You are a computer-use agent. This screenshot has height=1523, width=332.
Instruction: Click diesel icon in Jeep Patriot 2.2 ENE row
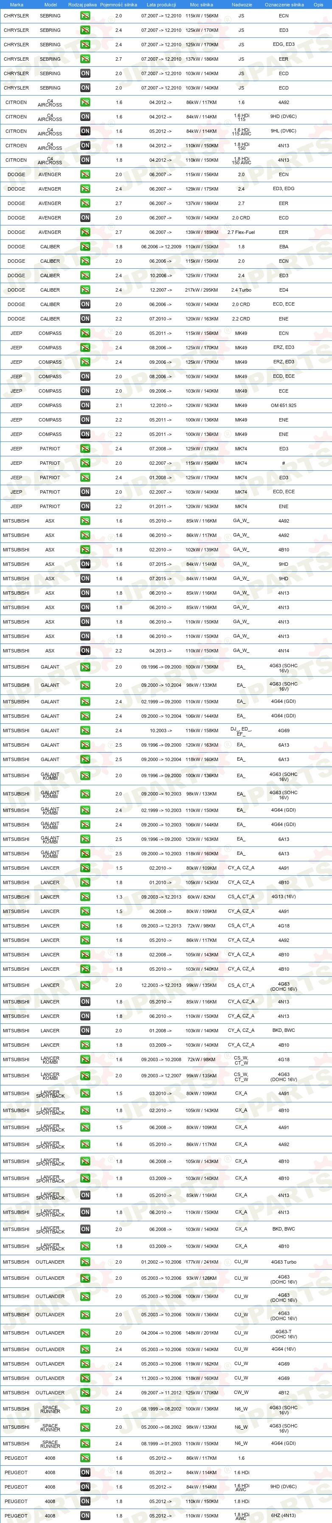(85, 506)
